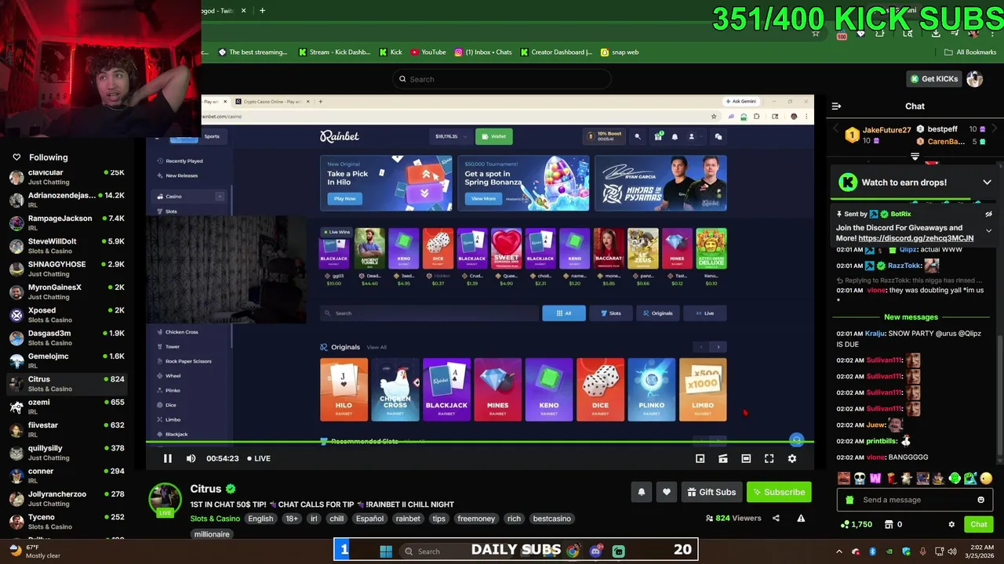Open chat settings gear
This screenshot has width=1004, height=564.
pyautogui.click(x=951, y=524)
